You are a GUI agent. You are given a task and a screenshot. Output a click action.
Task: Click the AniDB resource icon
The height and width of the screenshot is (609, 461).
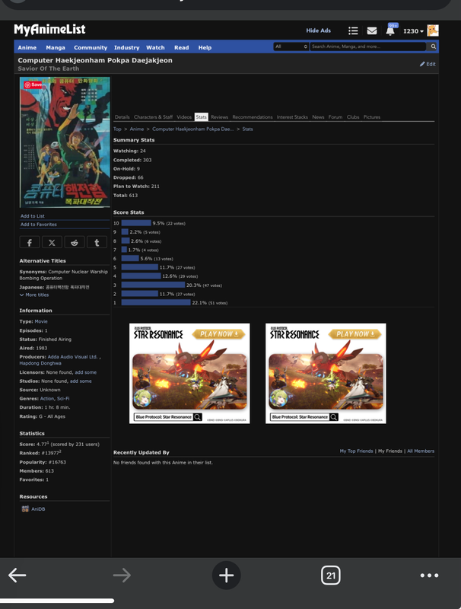click(25, 509)
